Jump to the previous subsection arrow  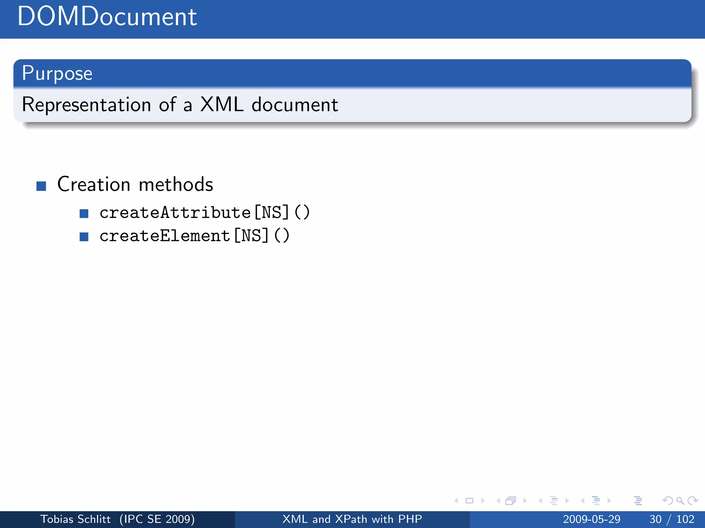540,501
